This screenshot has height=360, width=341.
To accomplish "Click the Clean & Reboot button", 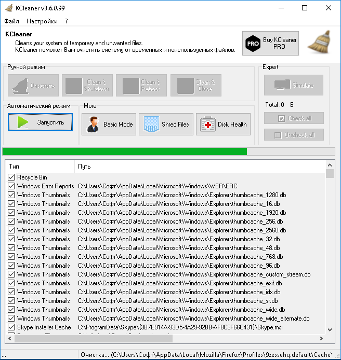I will click(x=141, y=85).
